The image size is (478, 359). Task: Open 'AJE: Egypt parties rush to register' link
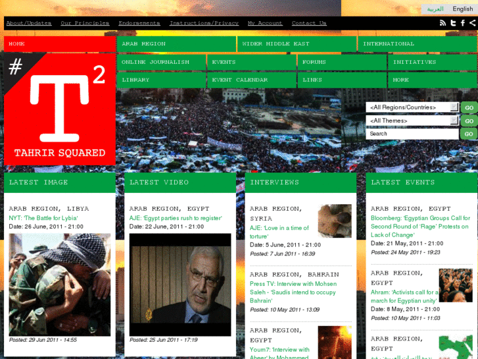pos(176,218)
